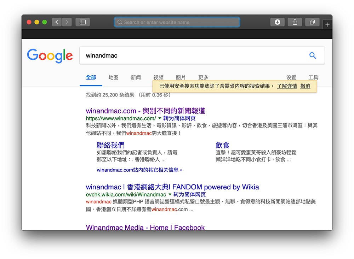Click the Google logo

(x=50, y=56)
